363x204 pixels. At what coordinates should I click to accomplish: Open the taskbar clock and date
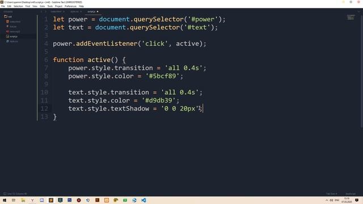(347, 200)
